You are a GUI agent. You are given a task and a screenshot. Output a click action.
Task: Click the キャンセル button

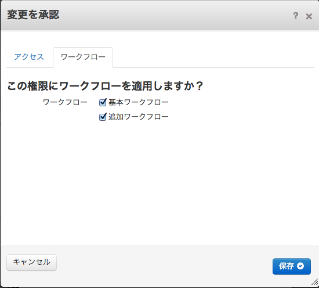(31, 262)
